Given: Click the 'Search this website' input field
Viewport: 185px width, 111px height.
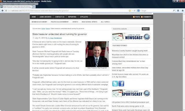Looking at the screenshot, I should 126,29.
